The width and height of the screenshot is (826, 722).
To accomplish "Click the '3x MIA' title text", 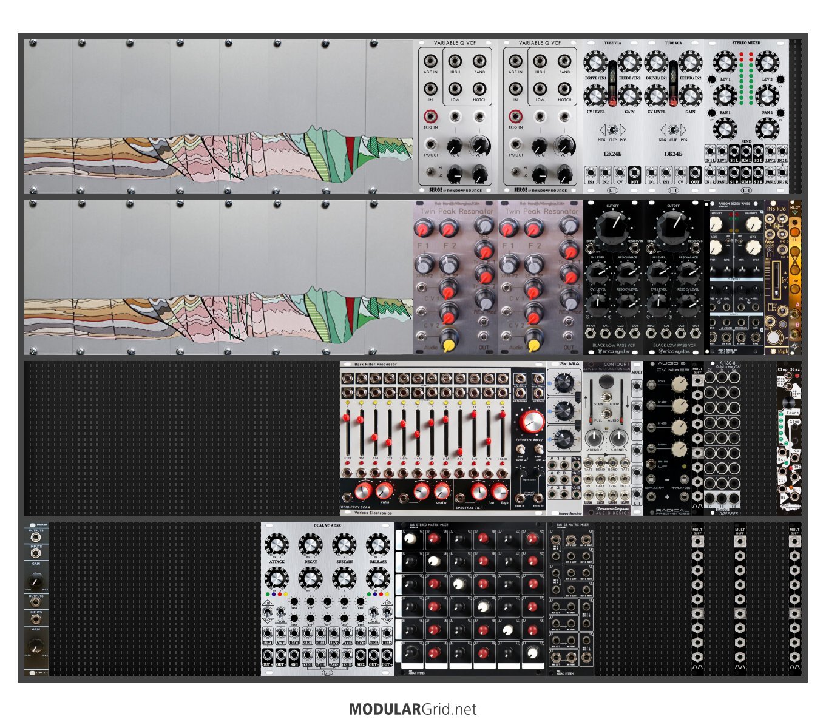I will 570,364.
